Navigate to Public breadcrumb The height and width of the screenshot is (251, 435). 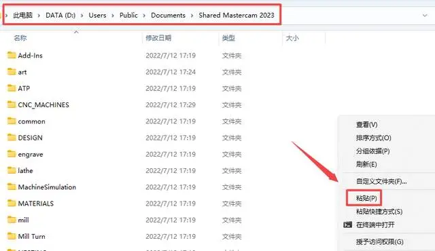128,15
